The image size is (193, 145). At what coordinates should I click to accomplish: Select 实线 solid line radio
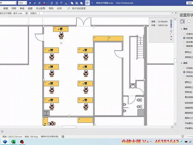(x=184, y=72)
